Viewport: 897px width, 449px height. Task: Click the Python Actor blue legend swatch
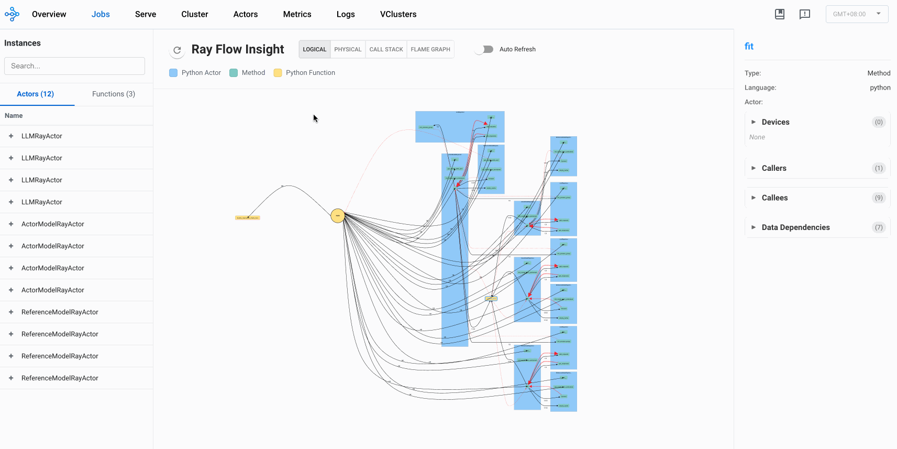[173, 73]
